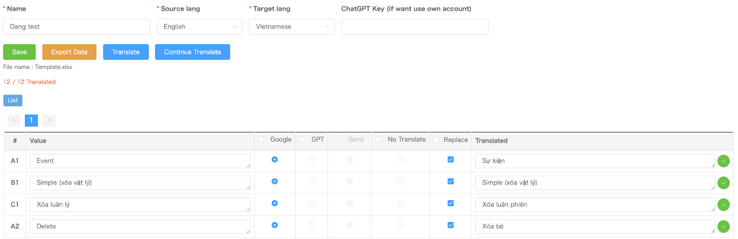The image size is (738, 239).
Task: Select GPT radio for row A1
Action: (x=312, y=159)
